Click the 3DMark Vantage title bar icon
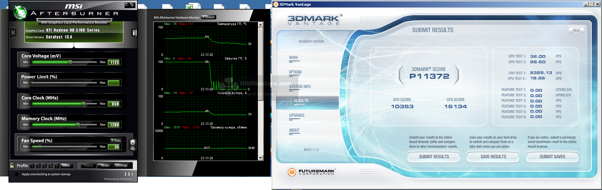Image resolution: width=602 pixels, height=190 pixels. [x=276, y=4]
